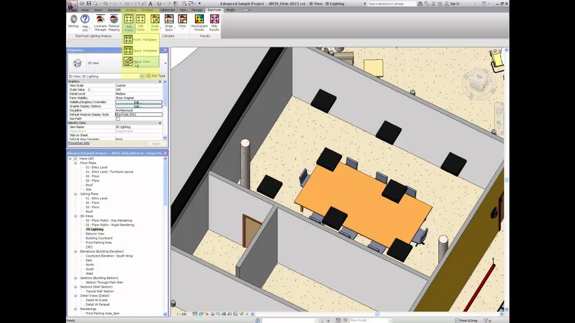Viewport: 575px width, 323px height.
Task: Open the Other calculate options
Action: [x=182, y=21]
